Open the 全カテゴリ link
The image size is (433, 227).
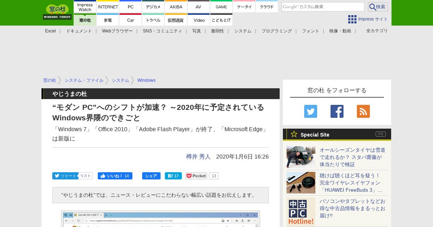[x=377, y=31]
